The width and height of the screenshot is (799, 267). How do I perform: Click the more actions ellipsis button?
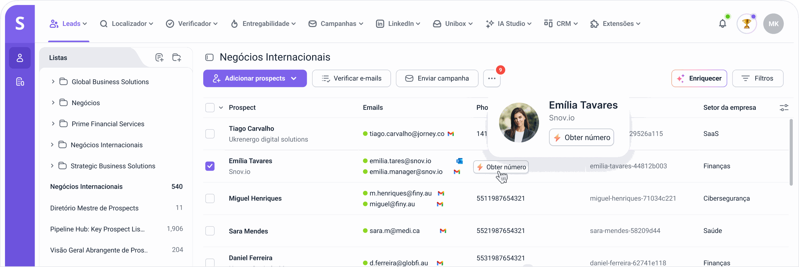(492, 78)
